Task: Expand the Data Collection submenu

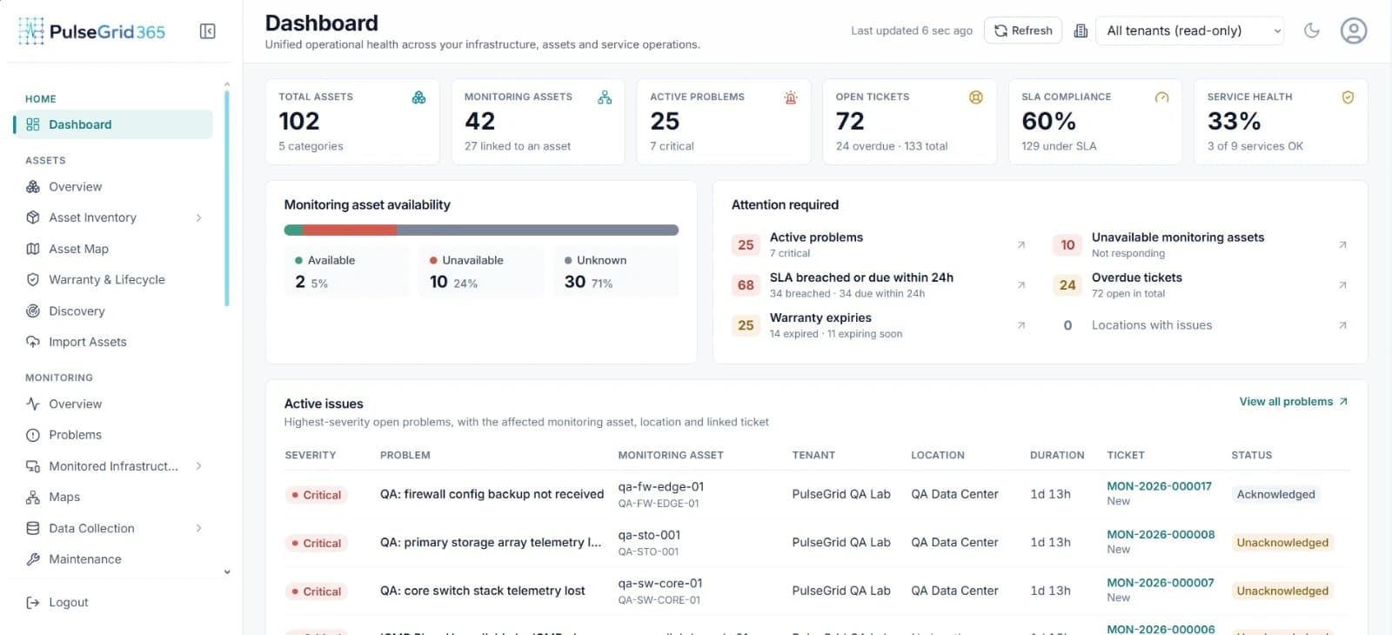Action: point(198,528)
